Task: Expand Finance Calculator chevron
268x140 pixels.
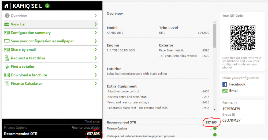Action: click(96, 83)
